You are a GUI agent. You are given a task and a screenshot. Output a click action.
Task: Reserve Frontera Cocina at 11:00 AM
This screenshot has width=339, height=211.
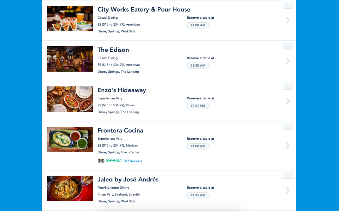click(x=198, y=146)
